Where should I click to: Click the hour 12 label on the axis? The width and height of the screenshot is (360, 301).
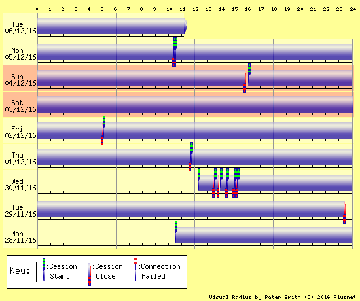[x=196, y=9]
